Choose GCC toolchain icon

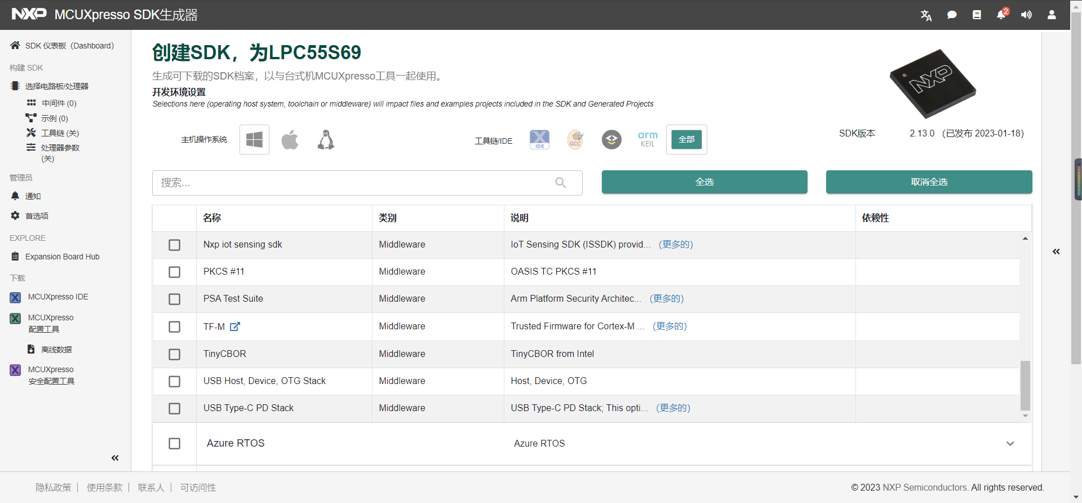click(x=575, y=139)
